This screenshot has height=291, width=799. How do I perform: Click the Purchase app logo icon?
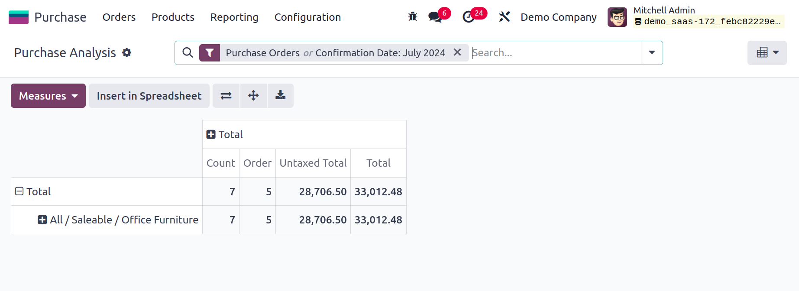[19, 17]
